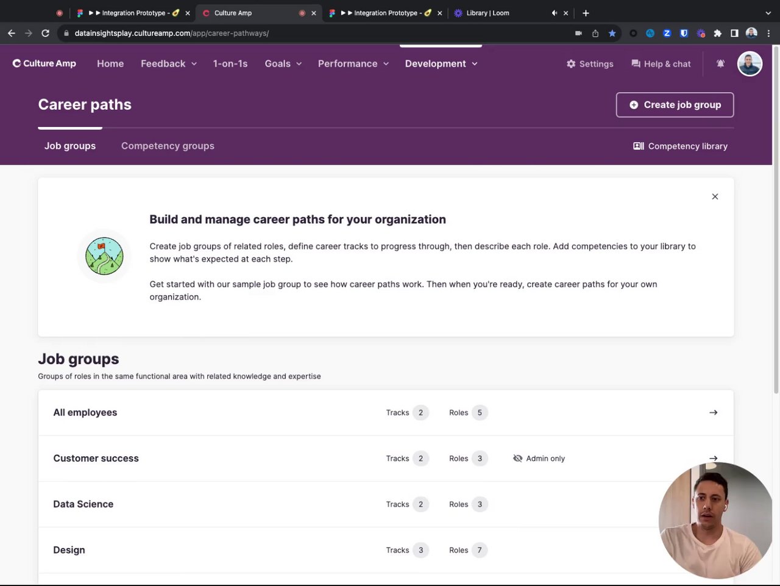Screen dimensions: 780x586
Task: Click the notifications bell icon
Action: [x=720, y=63]
